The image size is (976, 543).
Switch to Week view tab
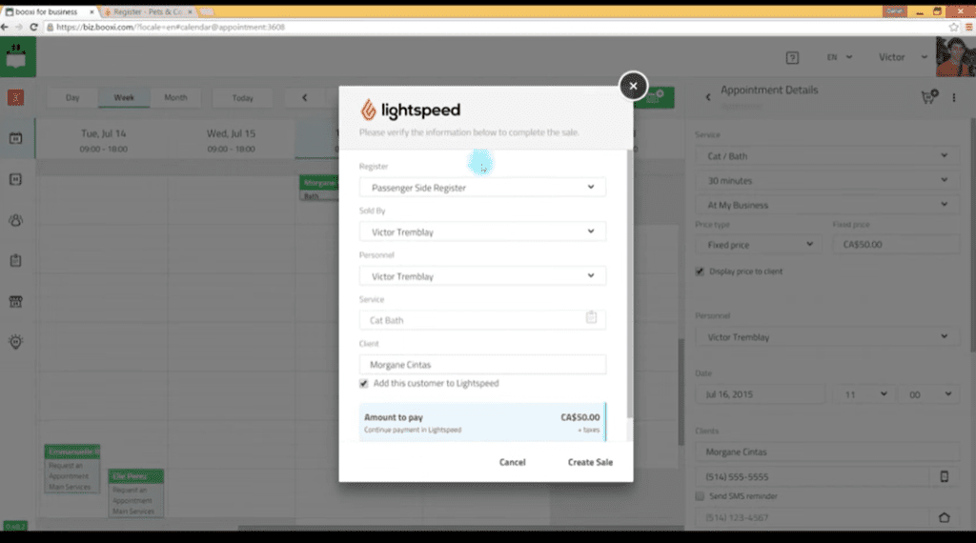point(124,98)
